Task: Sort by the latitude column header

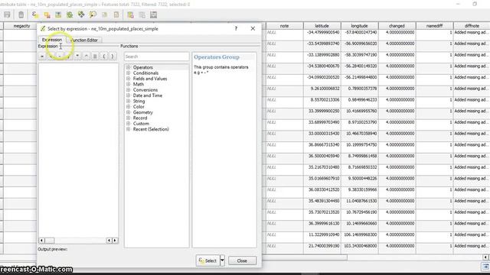Action: pos(322,26)
